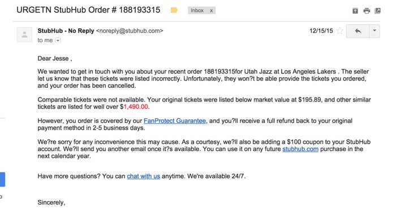This screenshot has height=213, width=396.
Task: Click the blue button at left edge
Action: (2, 179)
